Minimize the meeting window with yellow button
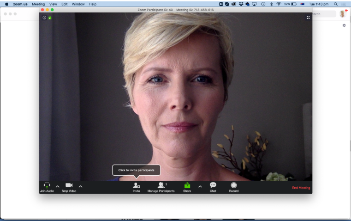The width and height of the screenshot is (351, 221). click(47, 10)
